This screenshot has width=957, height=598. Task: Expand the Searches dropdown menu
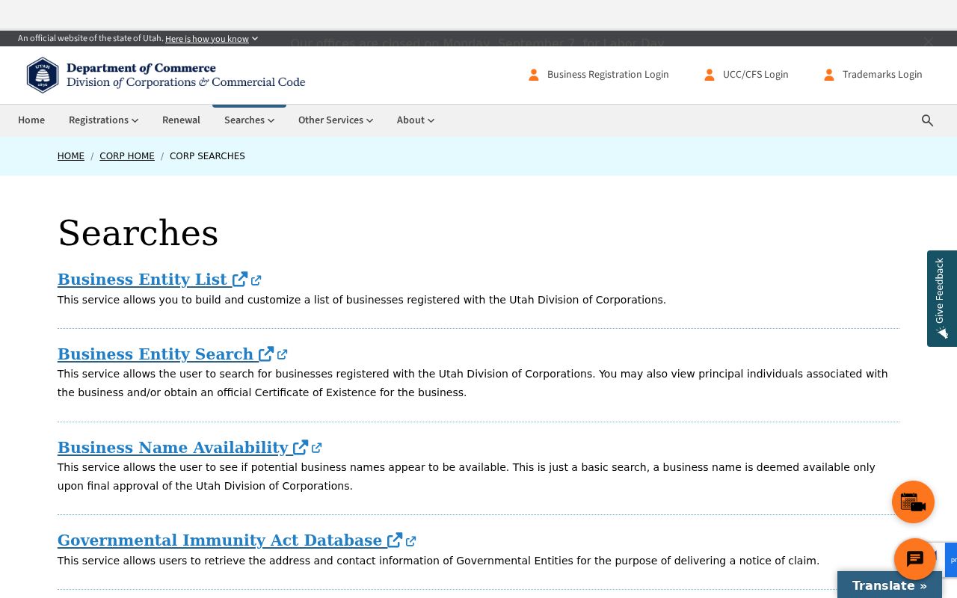[x=249, y=120]
